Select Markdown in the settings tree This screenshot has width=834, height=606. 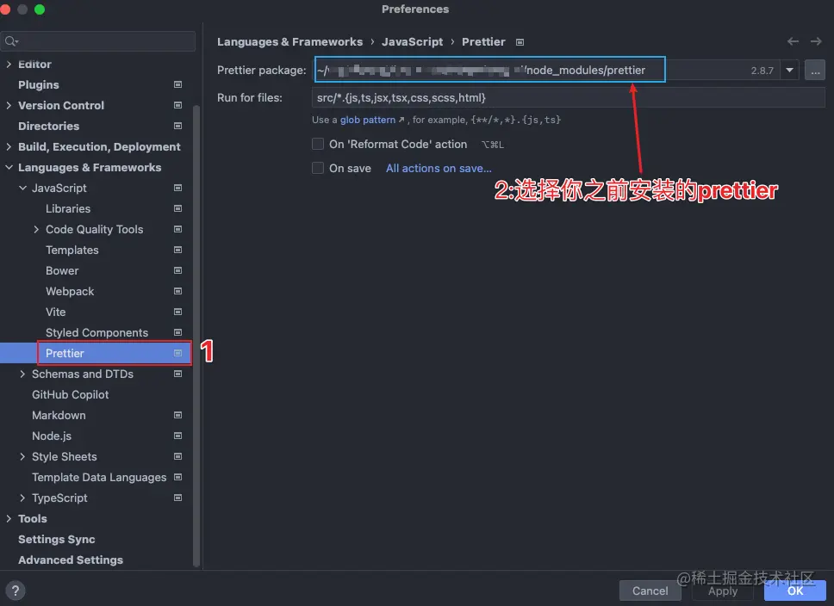point(59,415)
